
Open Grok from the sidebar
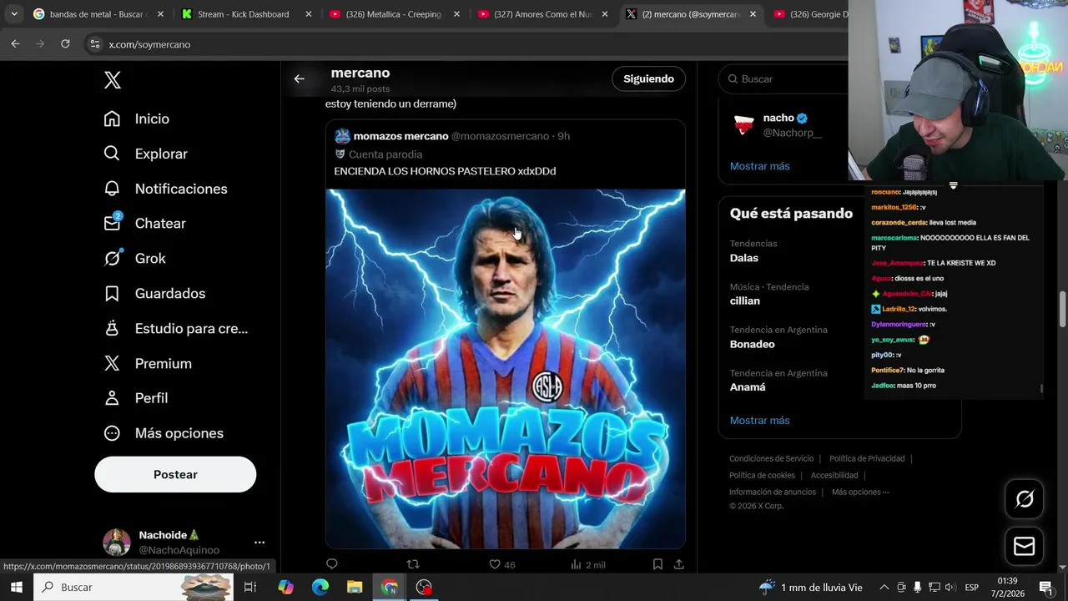click(x=134, y=259)
